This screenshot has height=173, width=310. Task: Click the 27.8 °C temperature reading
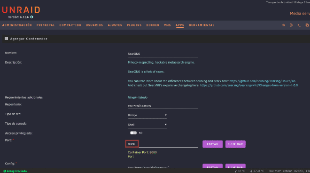257,171
